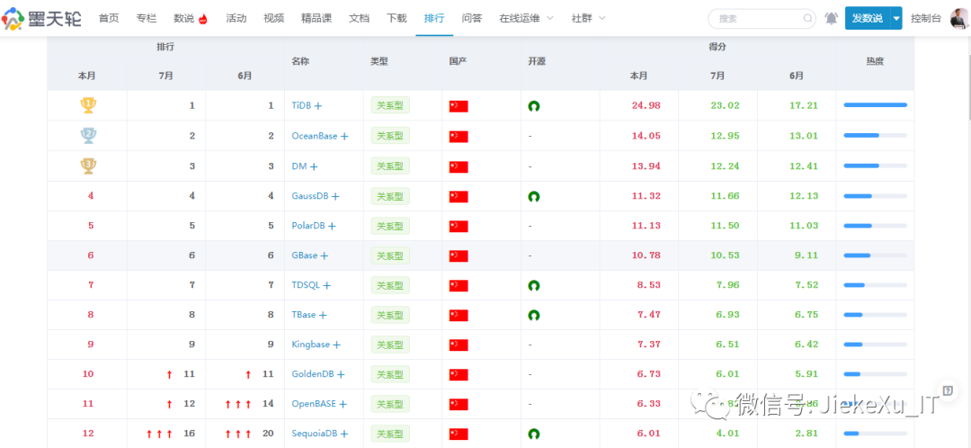Click the plus next to Kingbase
The height and width of the screenshot is (448, 971).
coord(337,345)
